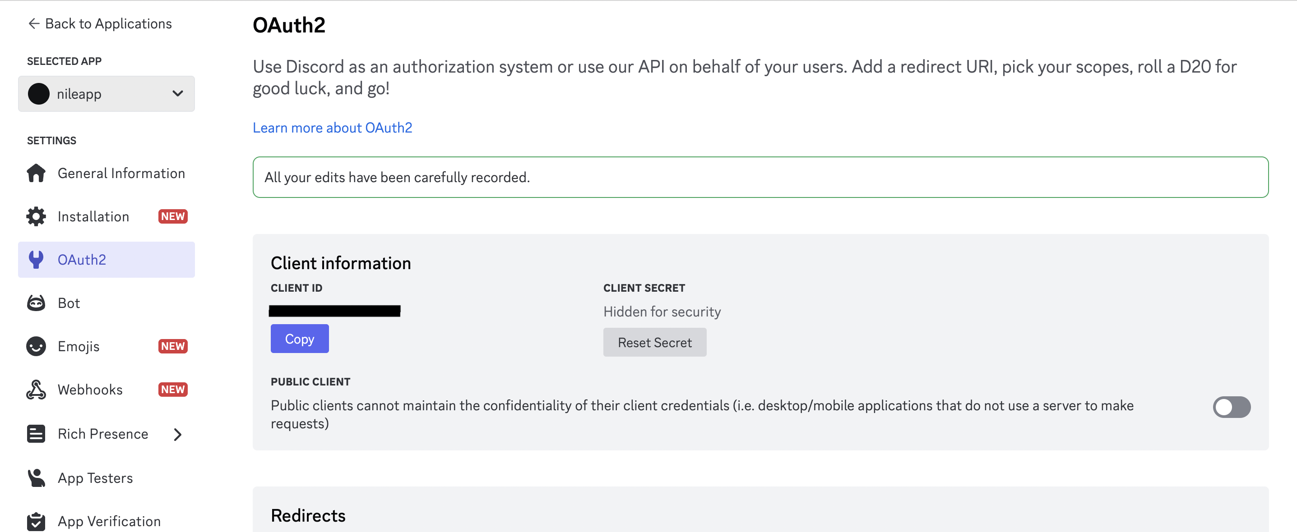Enable the Public Client toggle switch
Viewport: 1297px width, 532px height.
click(1231, 407)
